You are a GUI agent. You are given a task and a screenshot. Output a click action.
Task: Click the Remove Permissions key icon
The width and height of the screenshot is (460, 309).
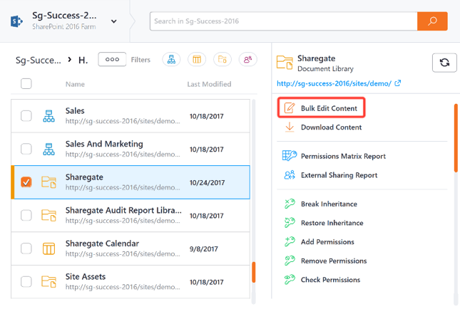pyautogui.click(x=290, y=261)
